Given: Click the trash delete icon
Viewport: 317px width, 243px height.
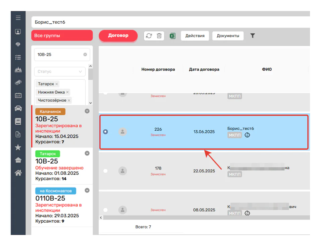Looking at the screenshot, I should [159, 36].
